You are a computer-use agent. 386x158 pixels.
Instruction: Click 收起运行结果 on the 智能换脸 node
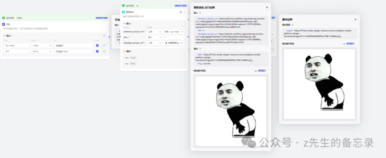pos(180,5)
